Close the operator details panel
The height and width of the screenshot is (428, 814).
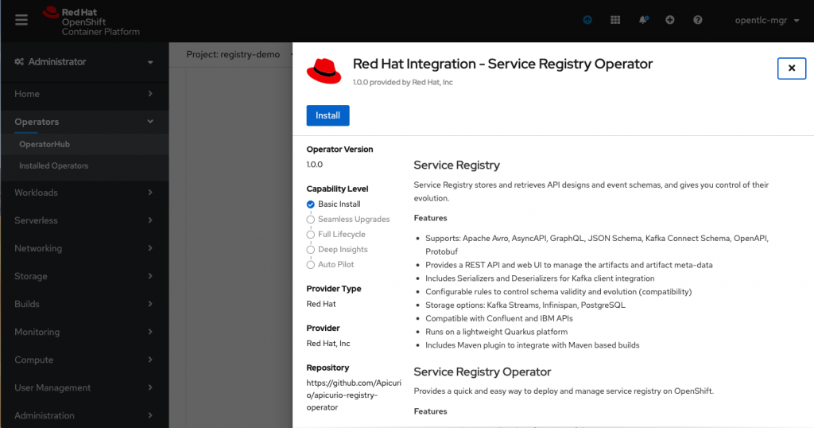pos(792,68)
